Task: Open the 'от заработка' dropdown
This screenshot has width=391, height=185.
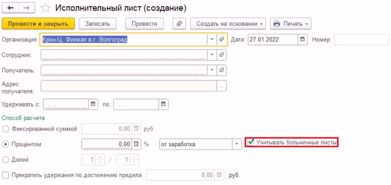Action: pyautogui.click(x=236, y=144)
